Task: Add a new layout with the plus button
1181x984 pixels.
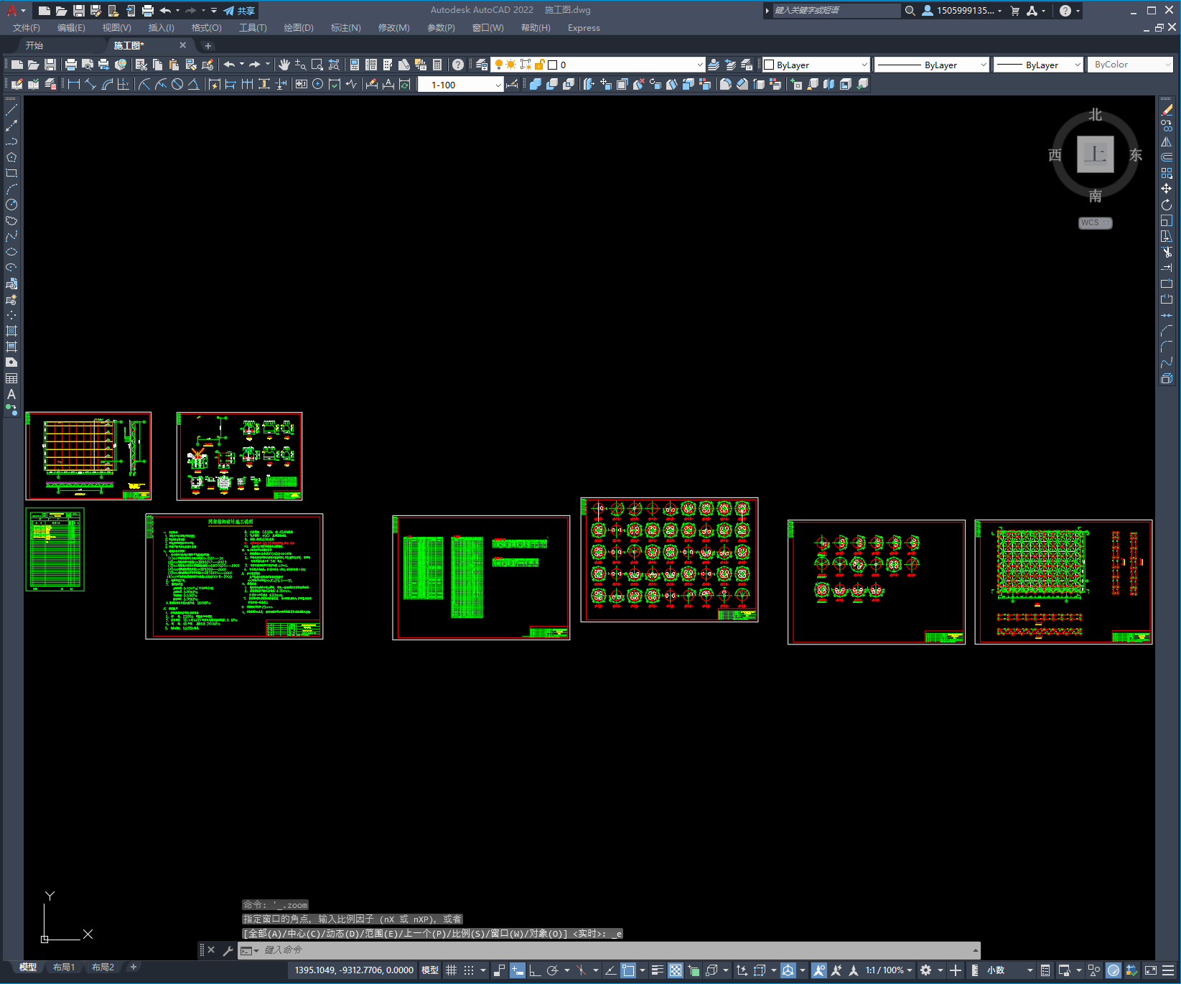Action: point(134,967)
